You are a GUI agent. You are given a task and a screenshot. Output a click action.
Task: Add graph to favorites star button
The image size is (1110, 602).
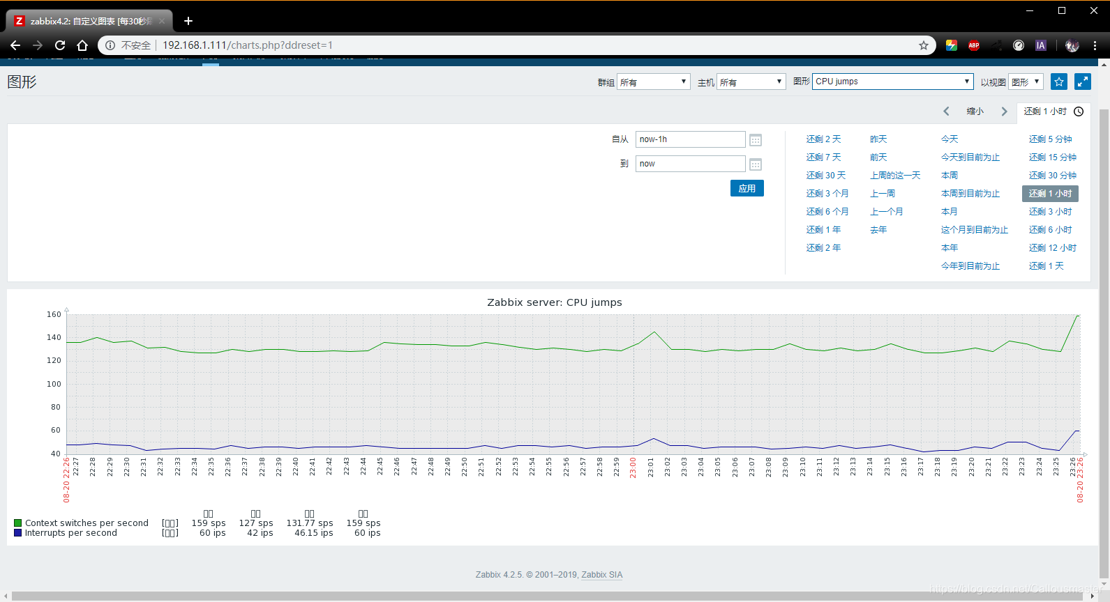1059,82
